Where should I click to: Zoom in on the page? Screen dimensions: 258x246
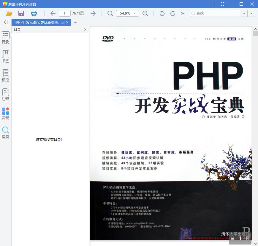(x=145, y=13)
